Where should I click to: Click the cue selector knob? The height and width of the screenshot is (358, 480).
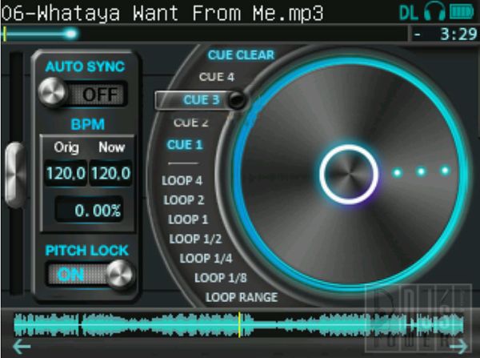pyautogui.click(x=237, y=100)
